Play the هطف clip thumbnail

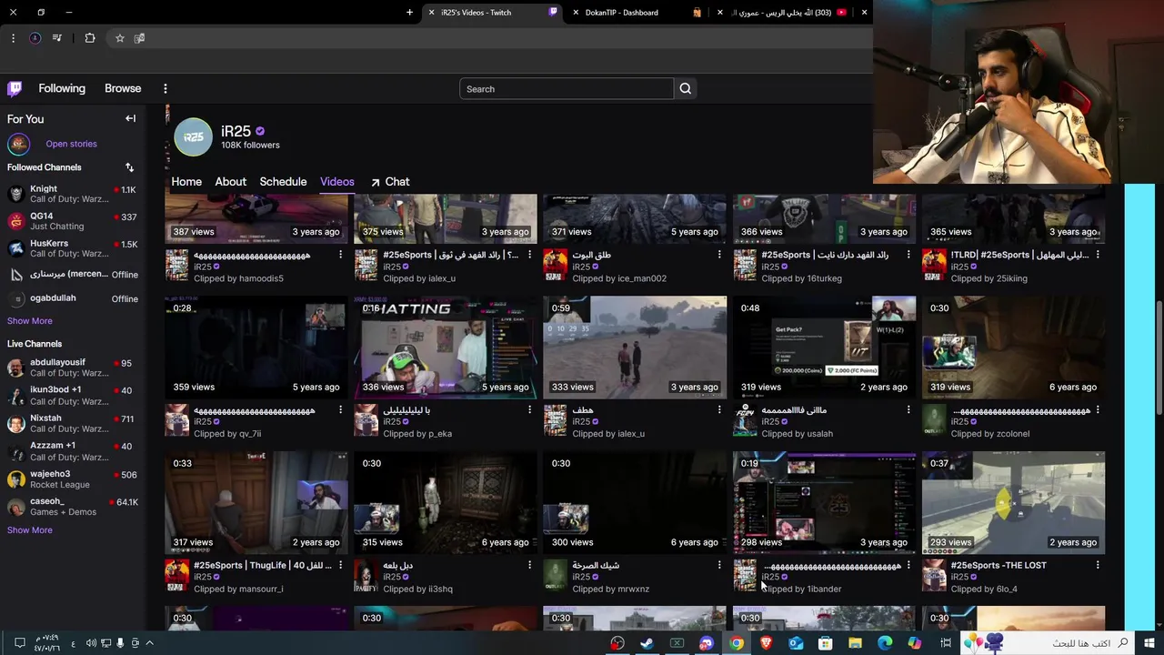point(635,348)
